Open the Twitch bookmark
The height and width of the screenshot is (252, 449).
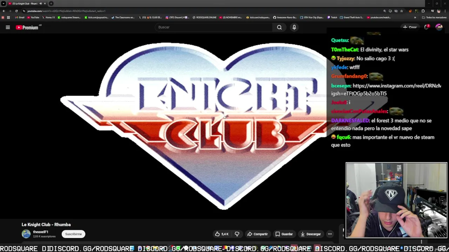pos(332,17)
